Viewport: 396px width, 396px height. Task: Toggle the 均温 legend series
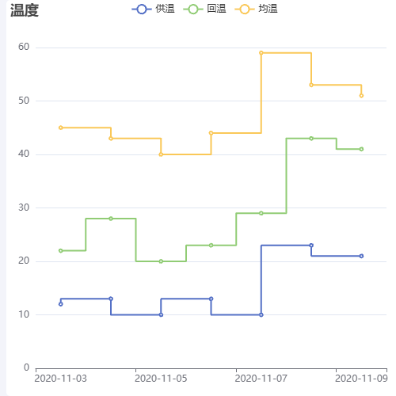pyautogui.click(x=256, y=9)
